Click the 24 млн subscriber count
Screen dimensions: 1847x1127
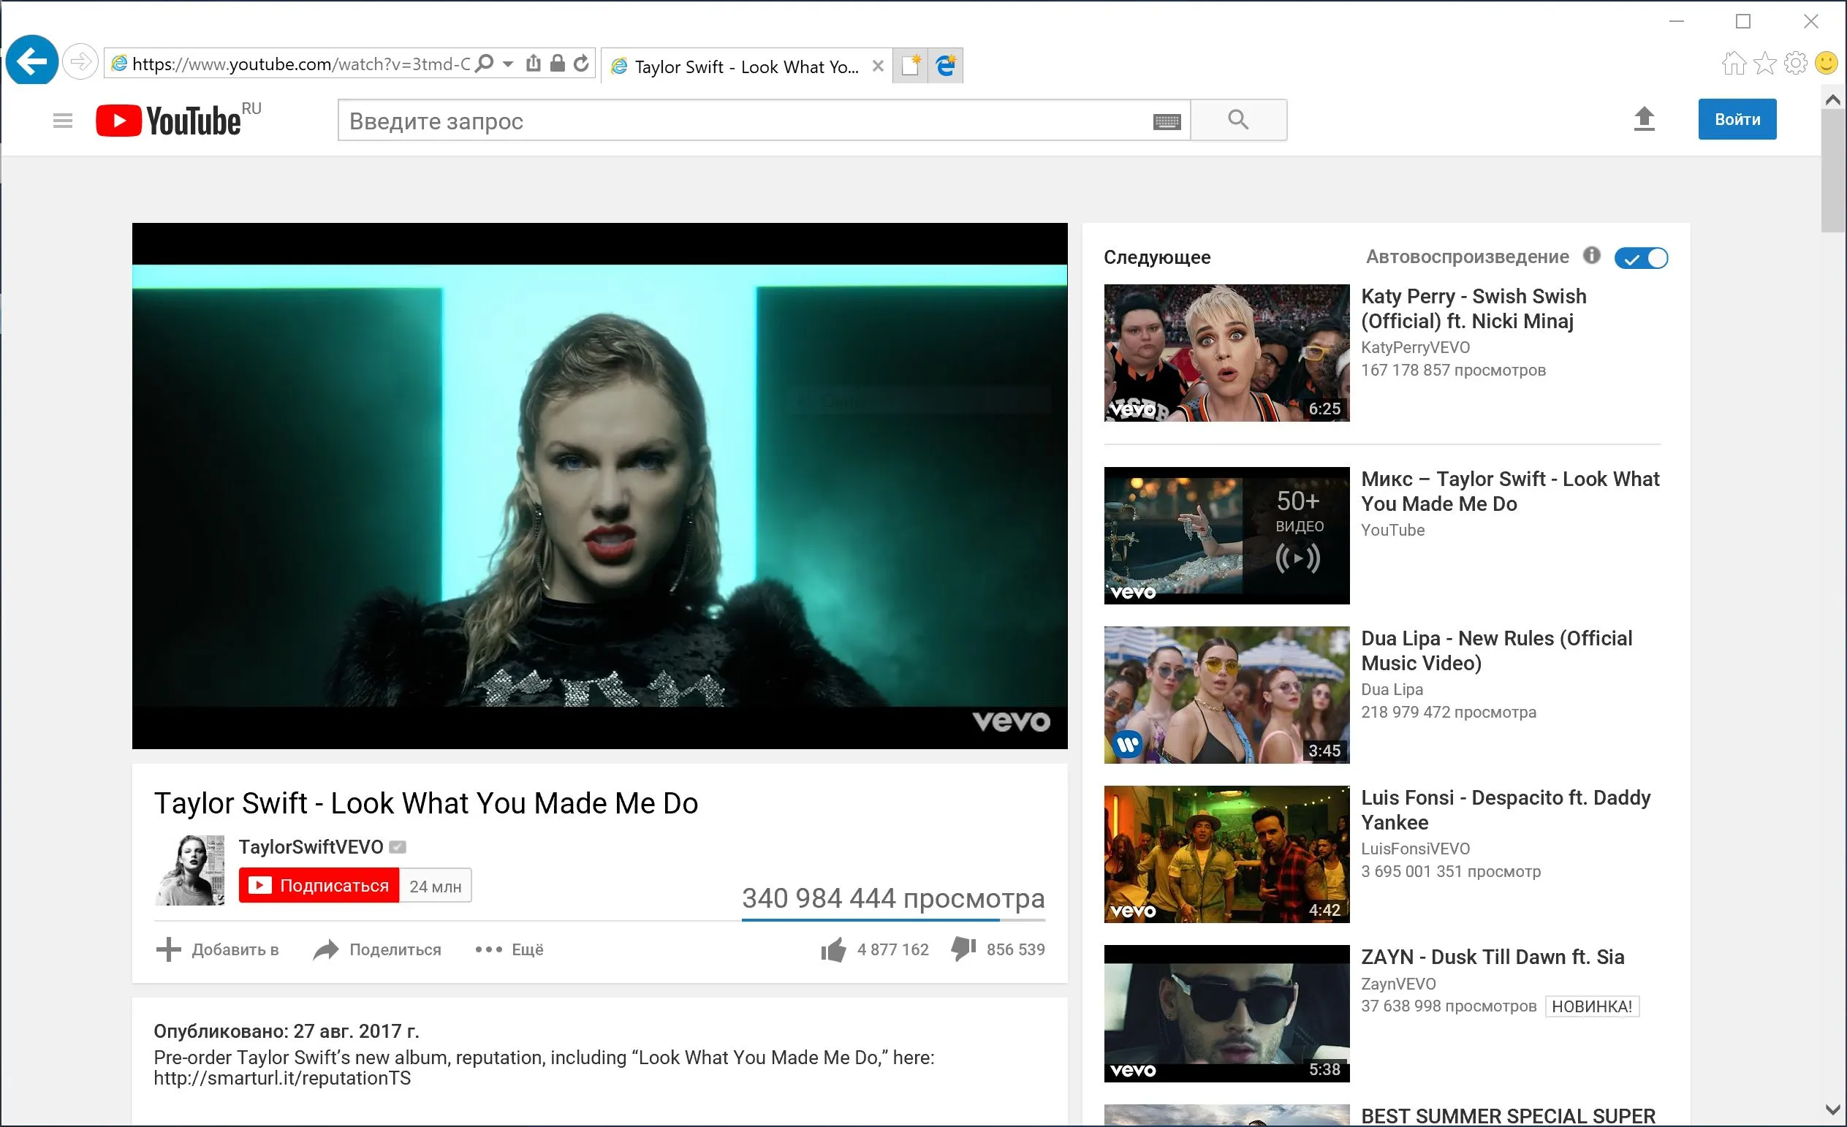pos(436,886)
